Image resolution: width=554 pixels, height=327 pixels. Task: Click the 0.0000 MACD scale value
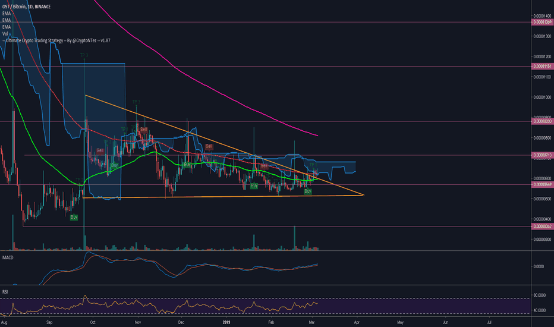point(539,266)
